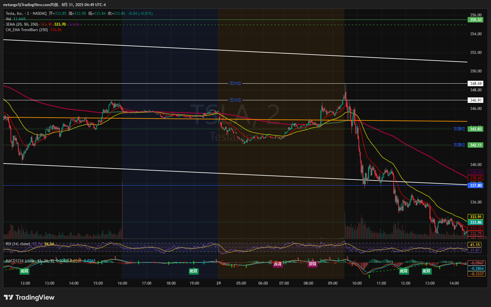Screen dimensions: 491x307
Task: Click the 356.00 price scale tick
Action: point(476,15)
